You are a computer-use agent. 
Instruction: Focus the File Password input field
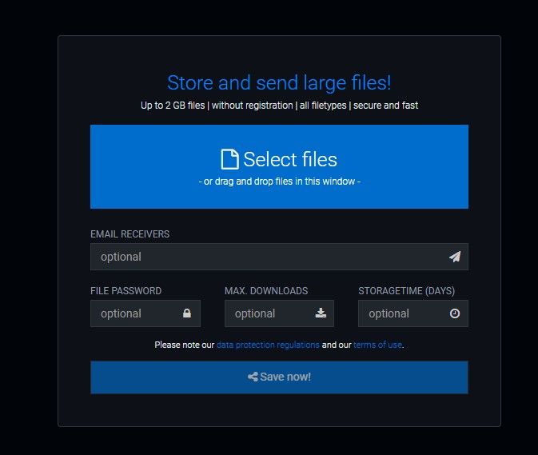click(145, 313)
